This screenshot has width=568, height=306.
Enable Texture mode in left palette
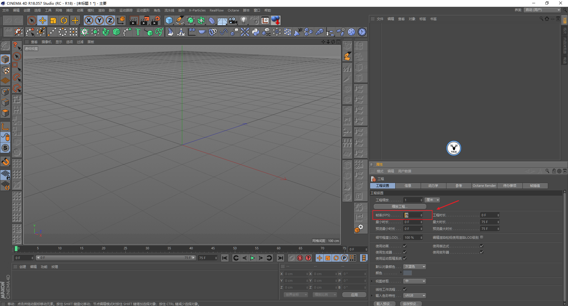point(5,70)
